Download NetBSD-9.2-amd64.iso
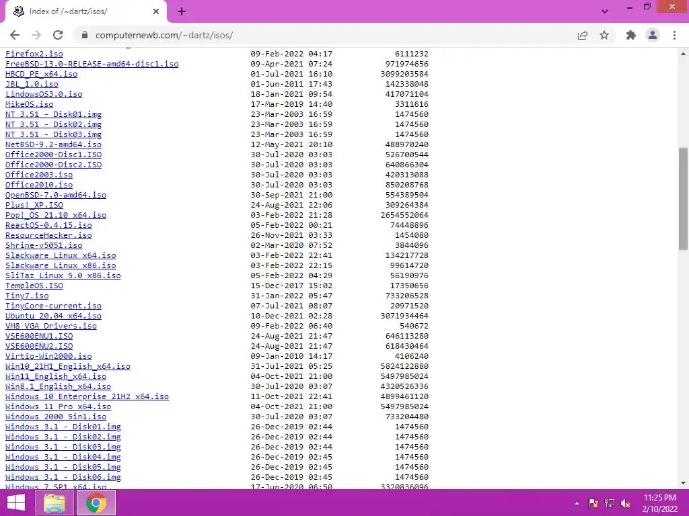 click(x=54, y=144)
